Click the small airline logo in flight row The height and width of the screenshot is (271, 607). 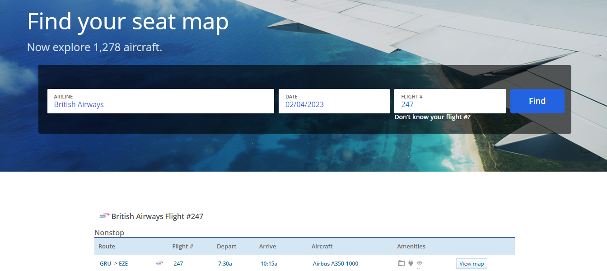159,263
